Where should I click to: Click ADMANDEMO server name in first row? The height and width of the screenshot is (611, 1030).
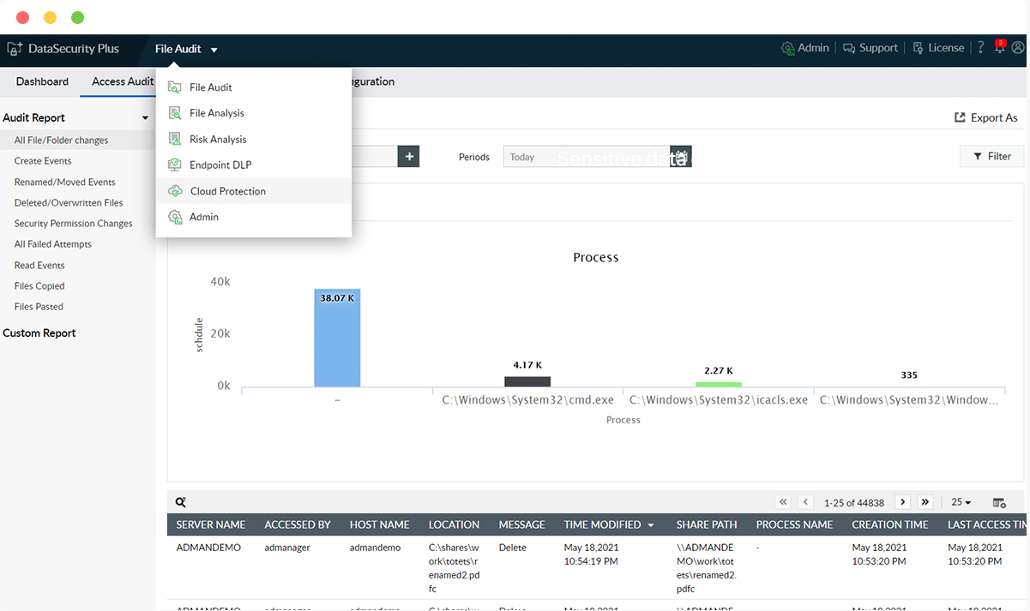pos(208,548)
